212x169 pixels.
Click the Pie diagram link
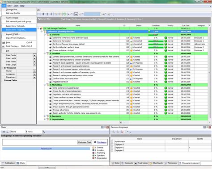point(102,142)
